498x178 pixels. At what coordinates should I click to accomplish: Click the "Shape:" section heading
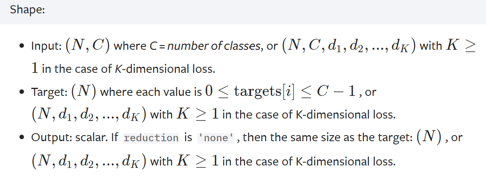(28, 10)
